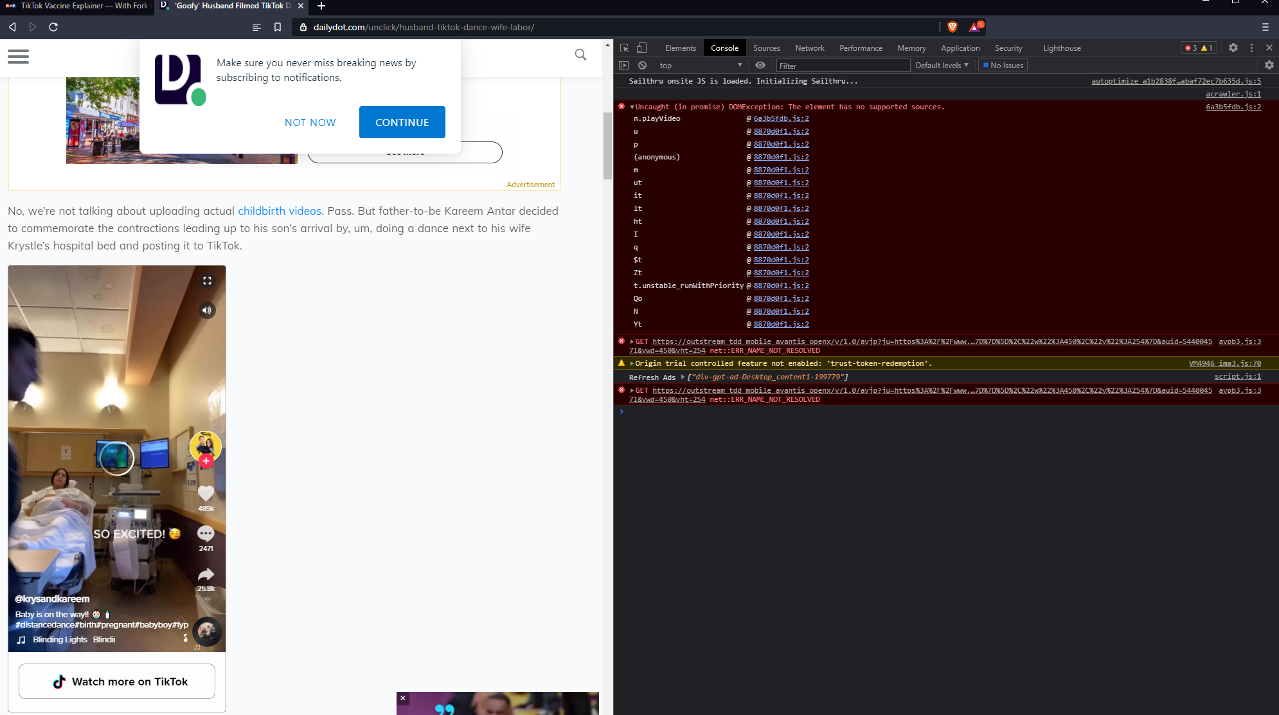Click the console Filter input field
Viewport: 1279px width, 715px height.
pyautogui.click(x=843, y=65)
